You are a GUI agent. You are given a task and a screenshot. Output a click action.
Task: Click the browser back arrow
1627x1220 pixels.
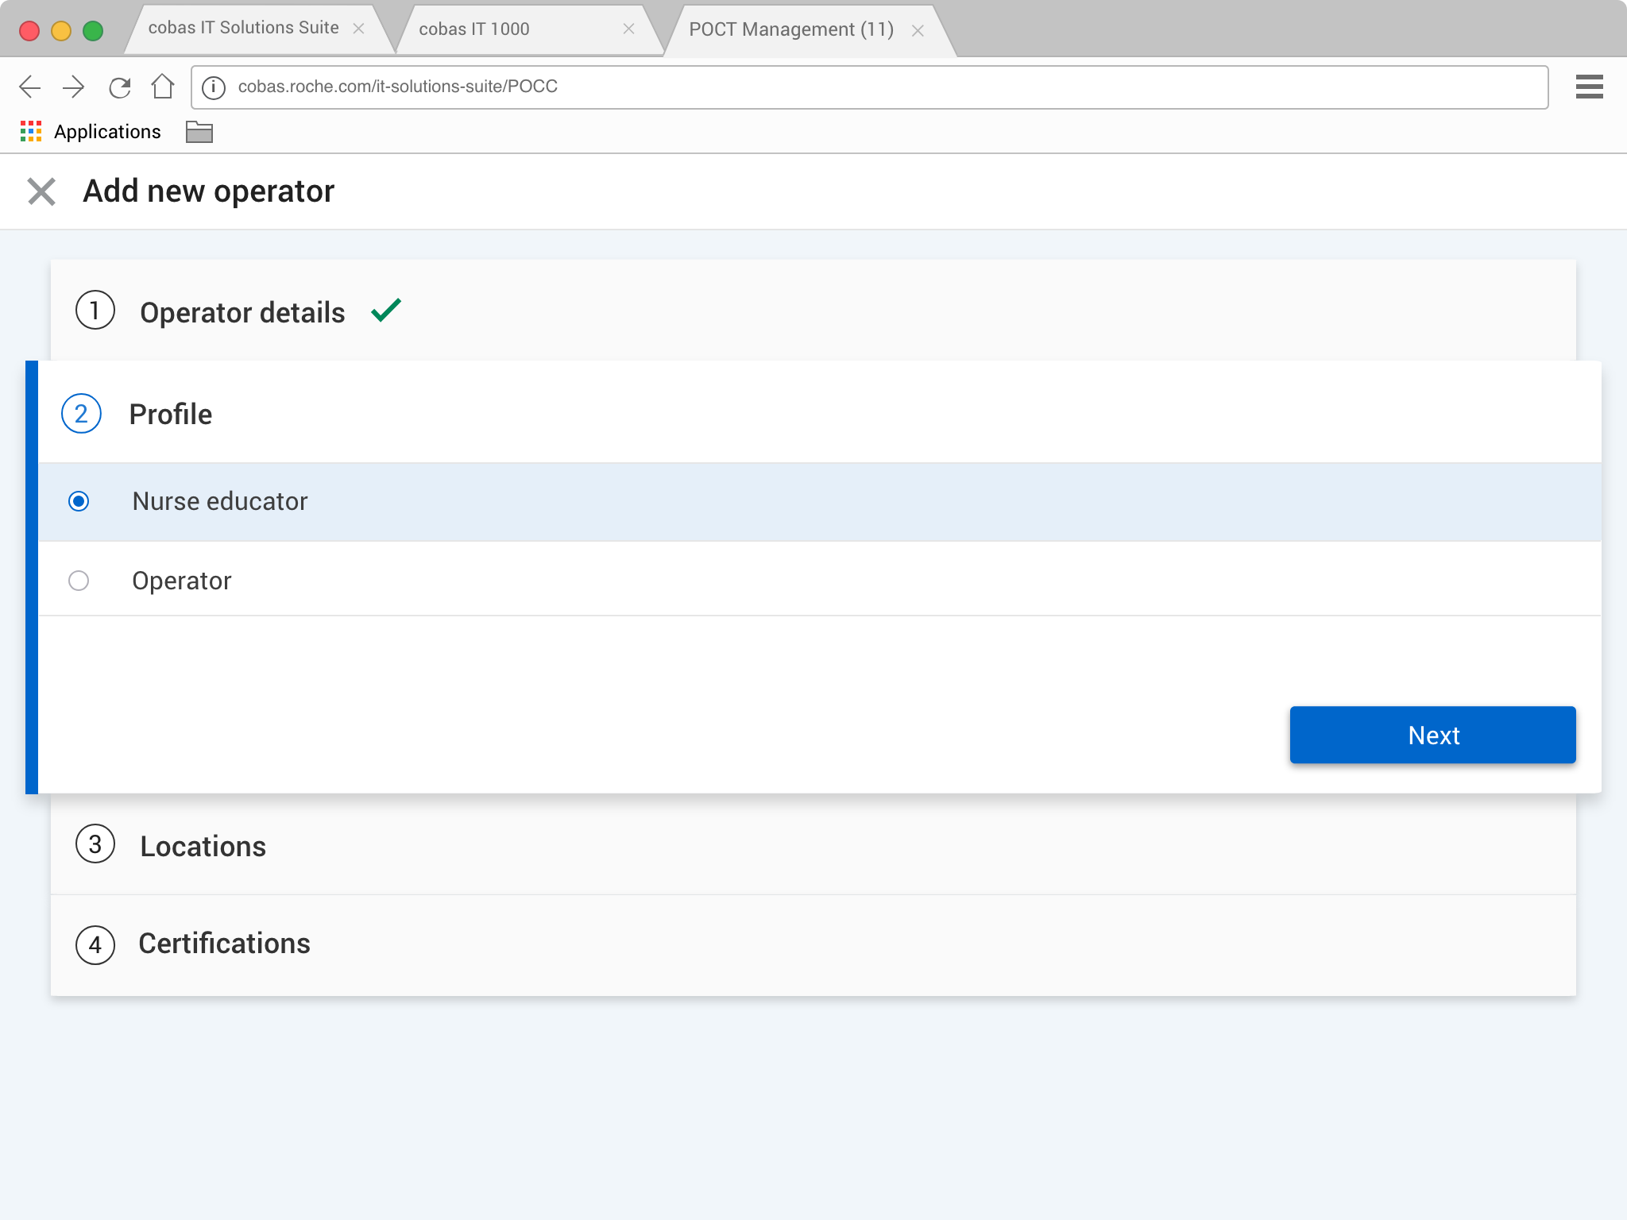29,87
